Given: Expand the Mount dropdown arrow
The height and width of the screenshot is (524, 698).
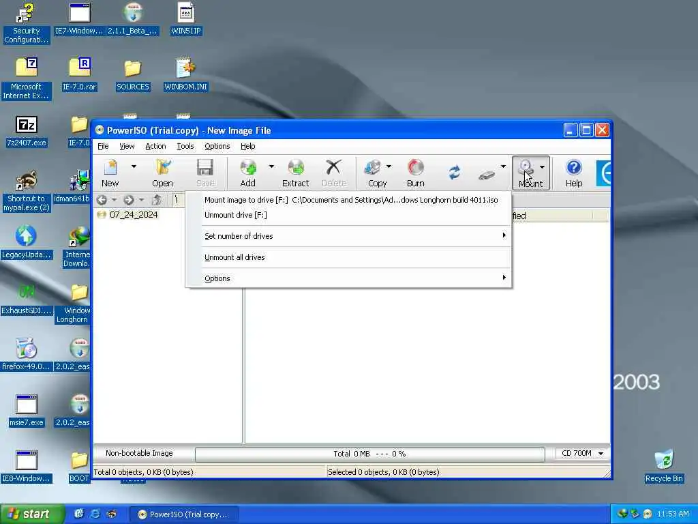Looking at the screenshot, I should click(x=542, y=167).
